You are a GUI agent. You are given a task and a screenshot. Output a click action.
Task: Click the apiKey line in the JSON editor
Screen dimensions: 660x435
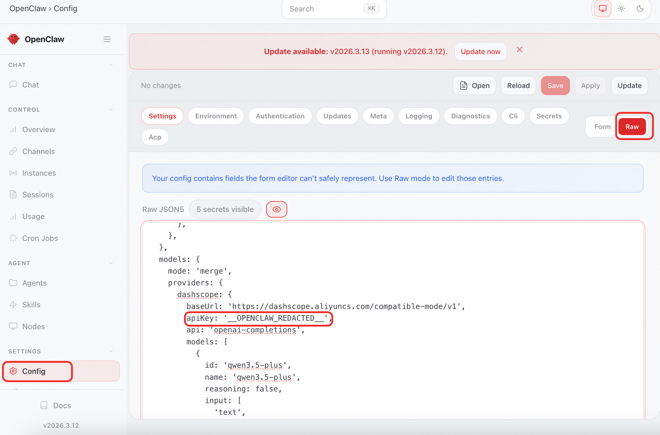point(259,318)
